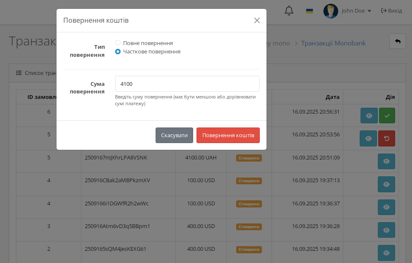Click the John Doe avatar picture
412x263 pixels.
[x=331, y=11]
